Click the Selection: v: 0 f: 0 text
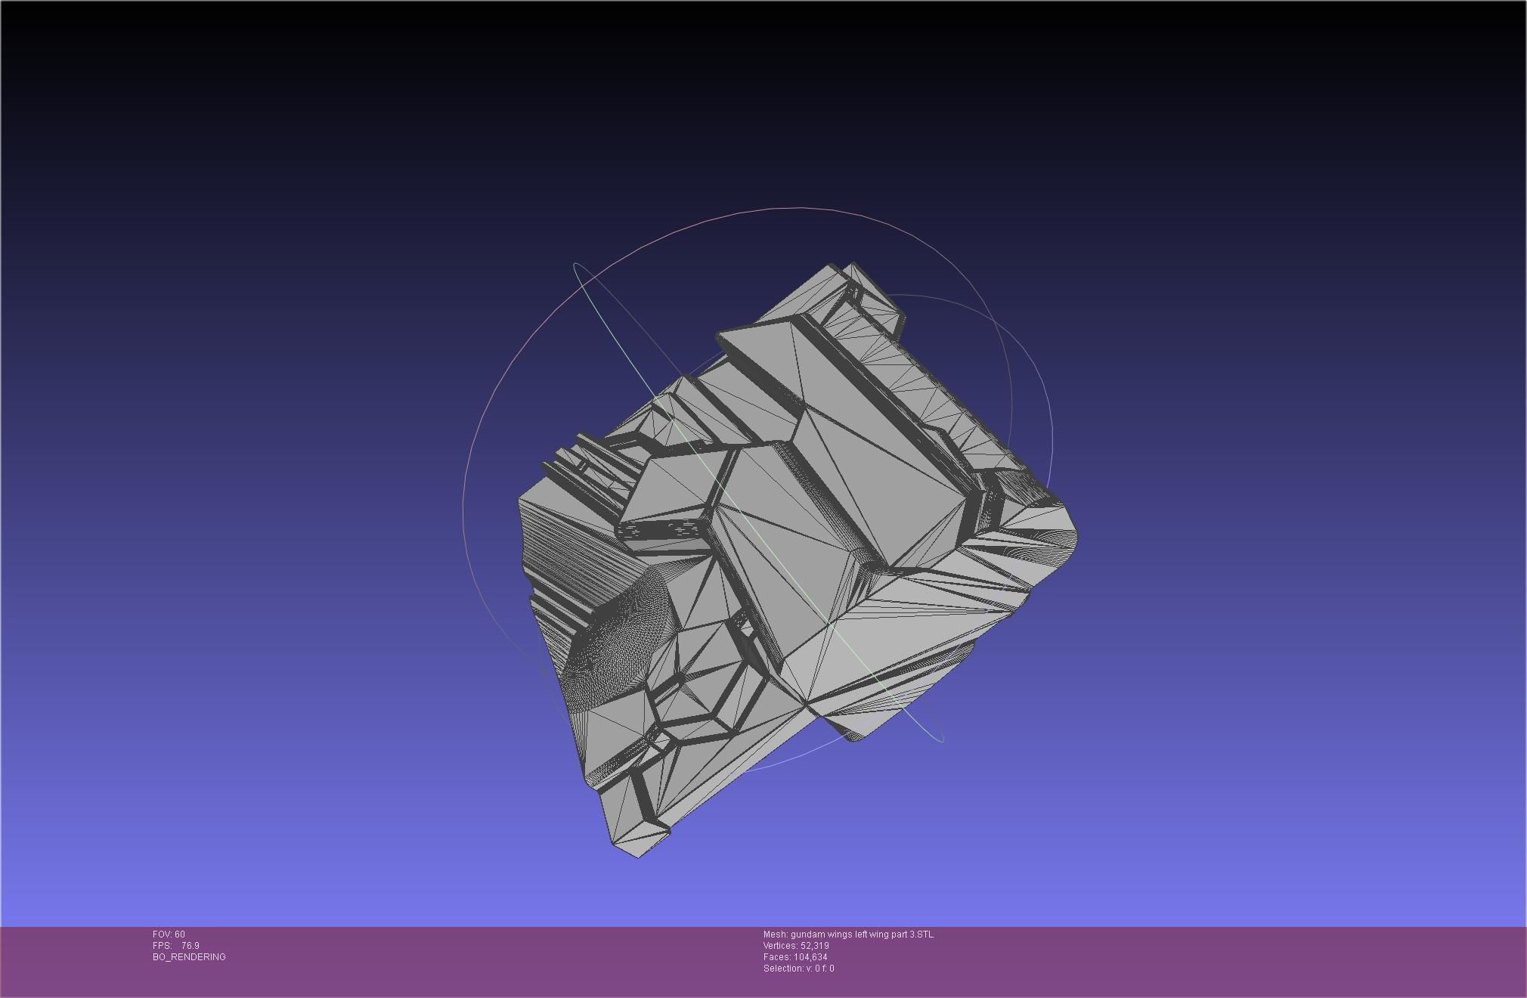This screenshot has height=998, width=1527. click(799, 969)
